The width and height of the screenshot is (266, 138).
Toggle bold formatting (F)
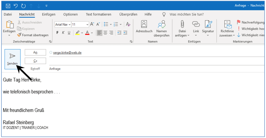[x=57, y=33]
